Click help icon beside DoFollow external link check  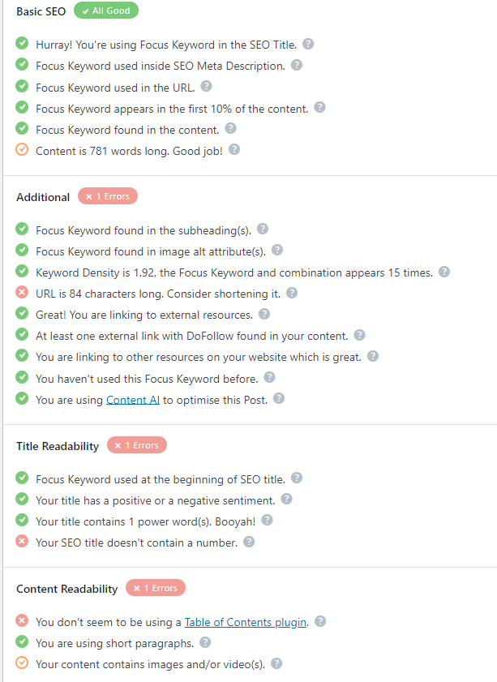click(359, 335)
